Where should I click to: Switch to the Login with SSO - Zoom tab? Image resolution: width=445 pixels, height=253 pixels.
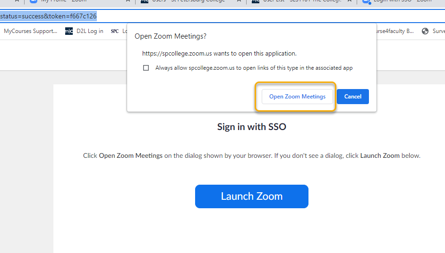(400, 1)
